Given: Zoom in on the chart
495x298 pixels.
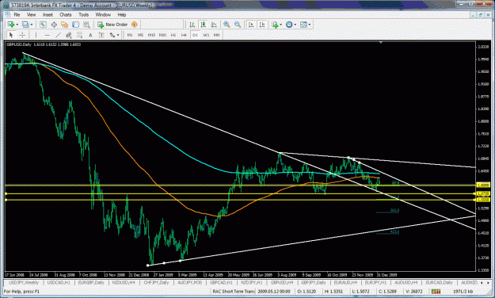Looking at the screenshot, I should coord(227,25).
